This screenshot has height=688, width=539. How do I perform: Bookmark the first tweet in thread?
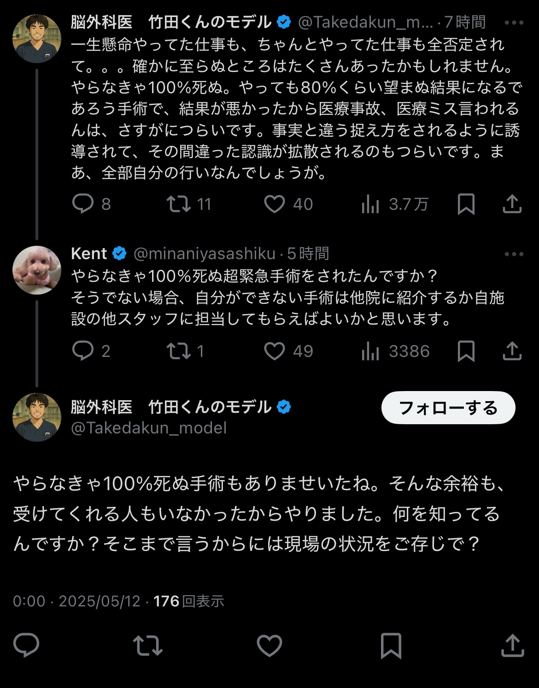click(466, 204)
